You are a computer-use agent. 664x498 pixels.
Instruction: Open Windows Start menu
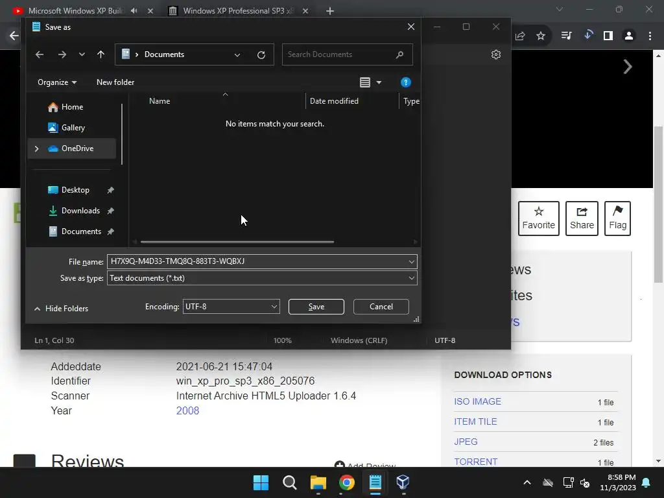pyautogui.click(x=261, y=482)
